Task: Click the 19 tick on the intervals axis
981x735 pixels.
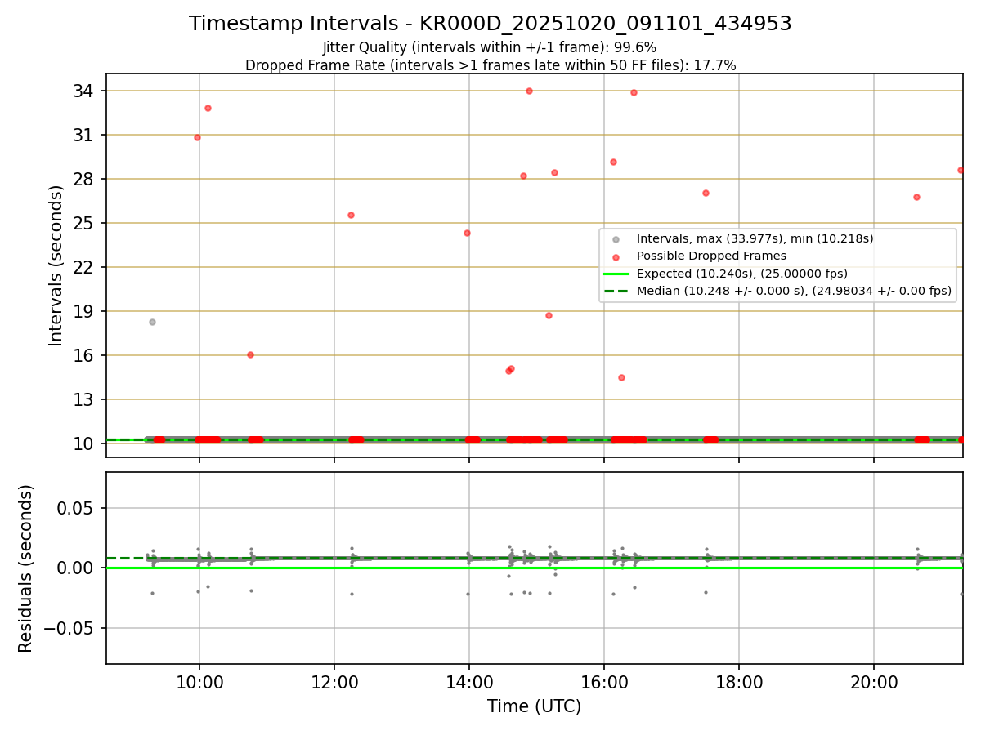Action: coord(84,311)
